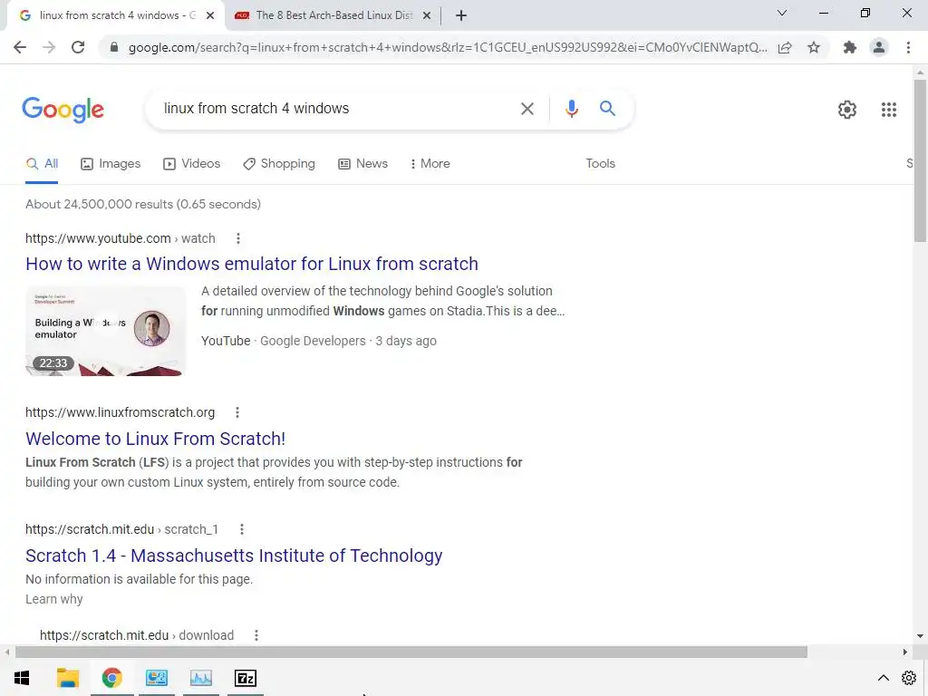Open File Explorer from the taskbar

click(x=67, y=678)
